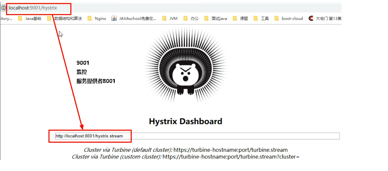
Task: Open the 办公 bookmark folder
Action: coord(191,18)
